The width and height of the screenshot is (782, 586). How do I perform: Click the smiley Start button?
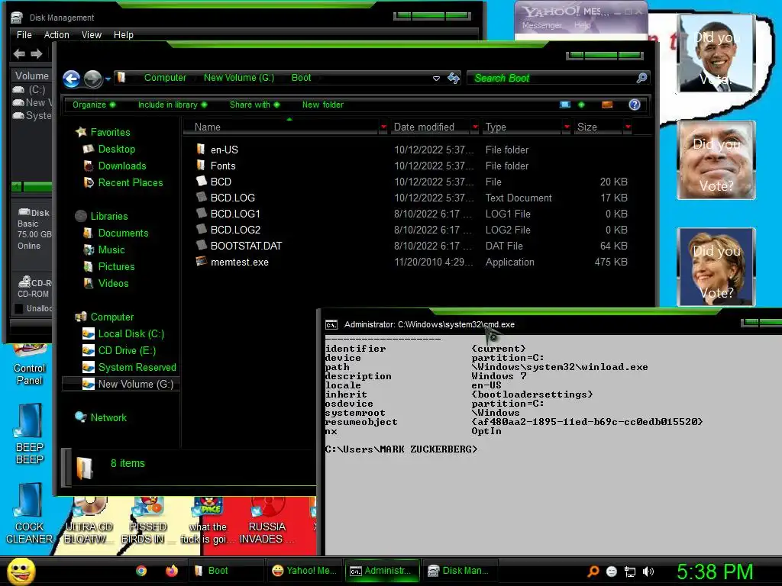tap(21, 571)
